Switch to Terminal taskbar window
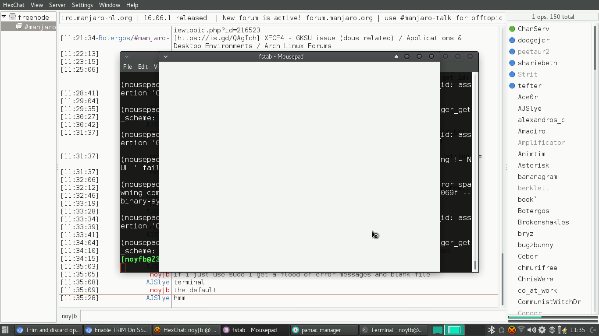599x336 pixels. (x=392, y=330)
